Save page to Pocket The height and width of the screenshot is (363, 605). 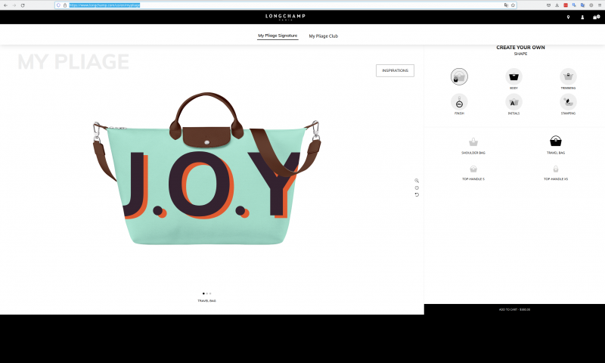(548, 5)
